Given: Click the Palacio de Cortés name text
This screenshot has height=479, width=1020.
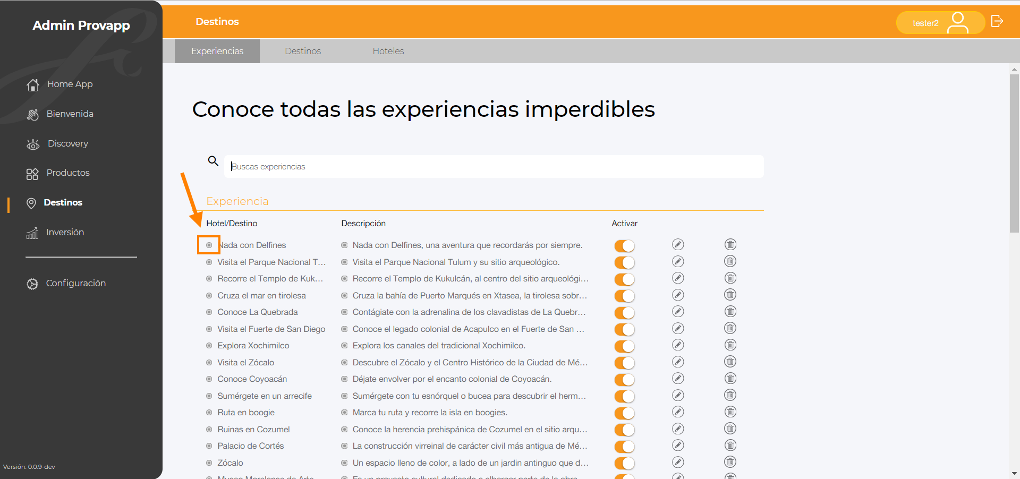Looking at the screenshot, I should click(251, 446).
